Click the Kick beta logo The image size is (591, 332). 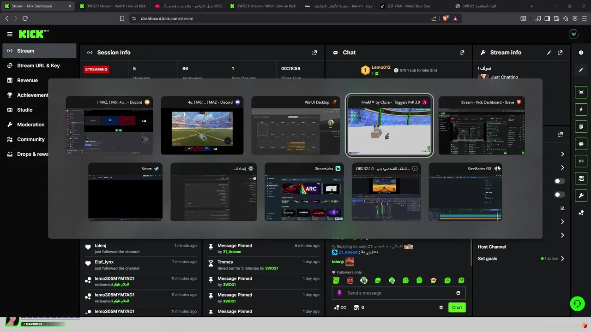coord(34,34)
